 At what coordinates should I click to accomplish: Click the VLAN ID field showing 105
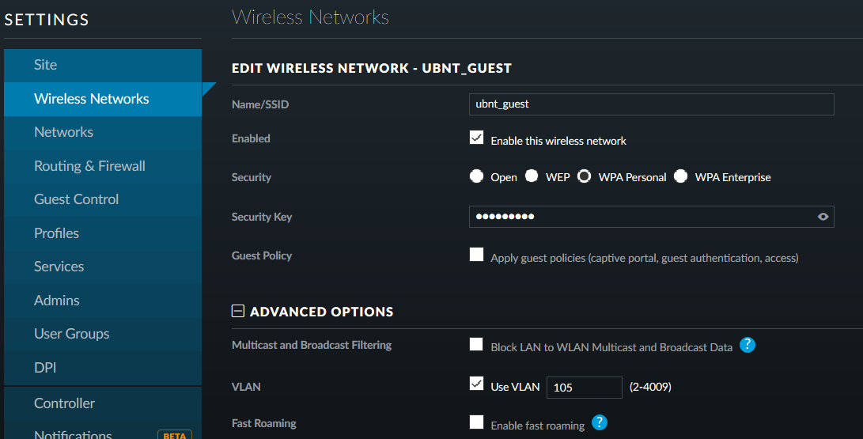tap(584, 388)
